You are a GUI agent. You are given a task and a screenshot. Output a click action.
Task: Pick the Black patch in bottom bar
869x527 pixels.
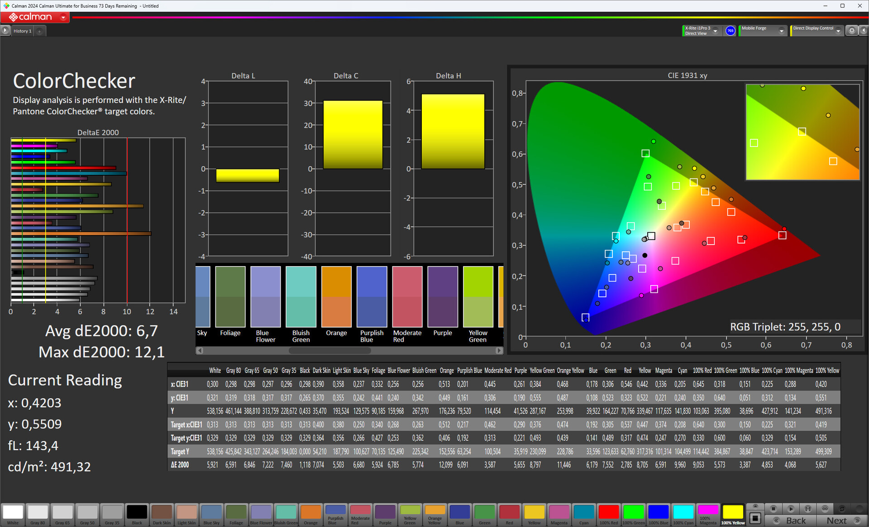point(137,514)
